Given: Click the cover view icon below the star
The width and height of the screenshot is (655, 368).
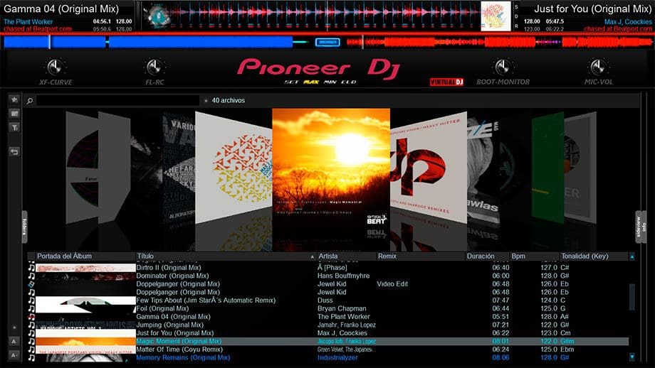Looking at the screenshot, I should pyautogui.click(x=14, y=114).
